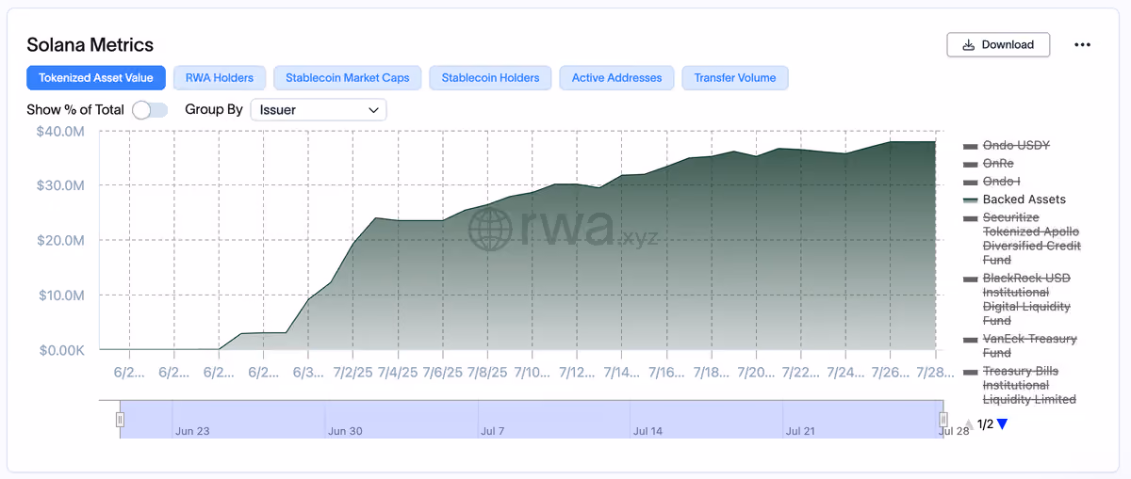Click the Jun 23 label in range selector
1131x479 pixels.
[x=191, y=431]
